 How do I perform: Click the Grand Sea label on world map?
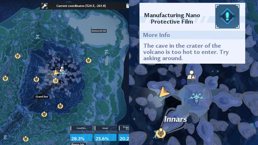click(x=42, y=97)
